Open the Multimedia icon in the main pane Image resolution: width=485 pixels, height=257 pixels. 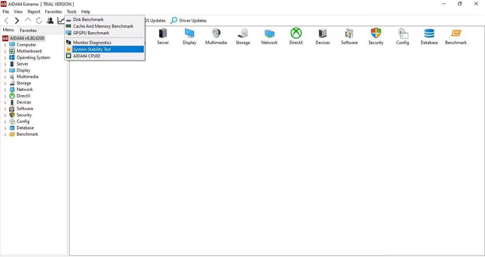(x=216, y=36)
